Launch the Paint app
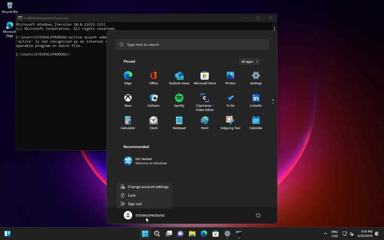The width and height of the screenshot is (384, 240). [x=205, y=123]
